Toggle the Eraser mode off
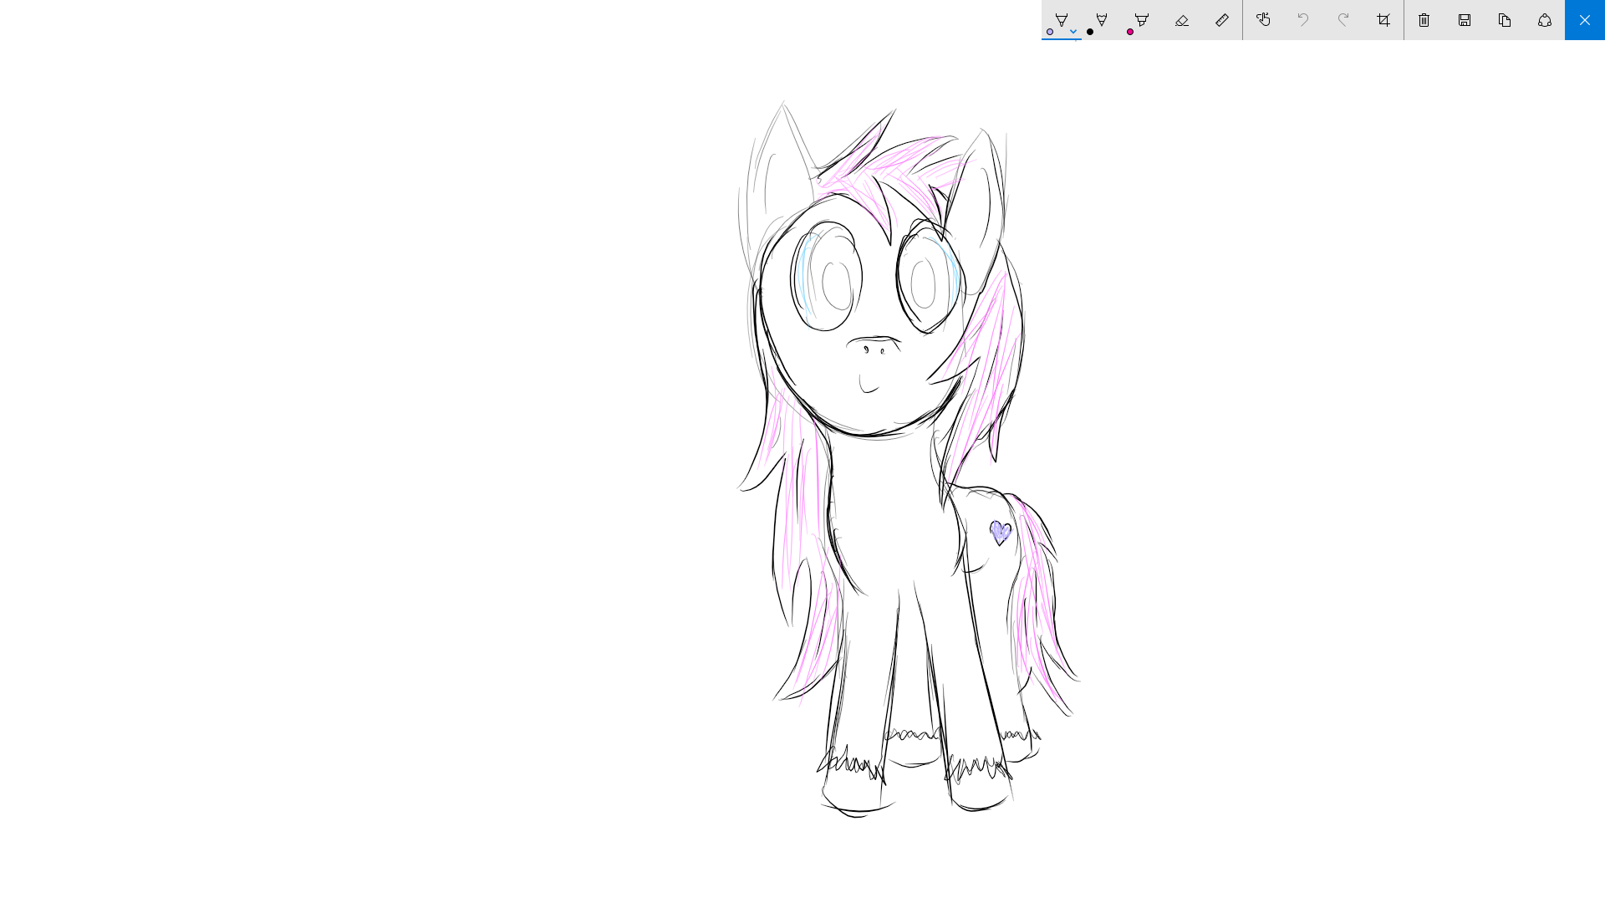 [x=1181, y=20]
